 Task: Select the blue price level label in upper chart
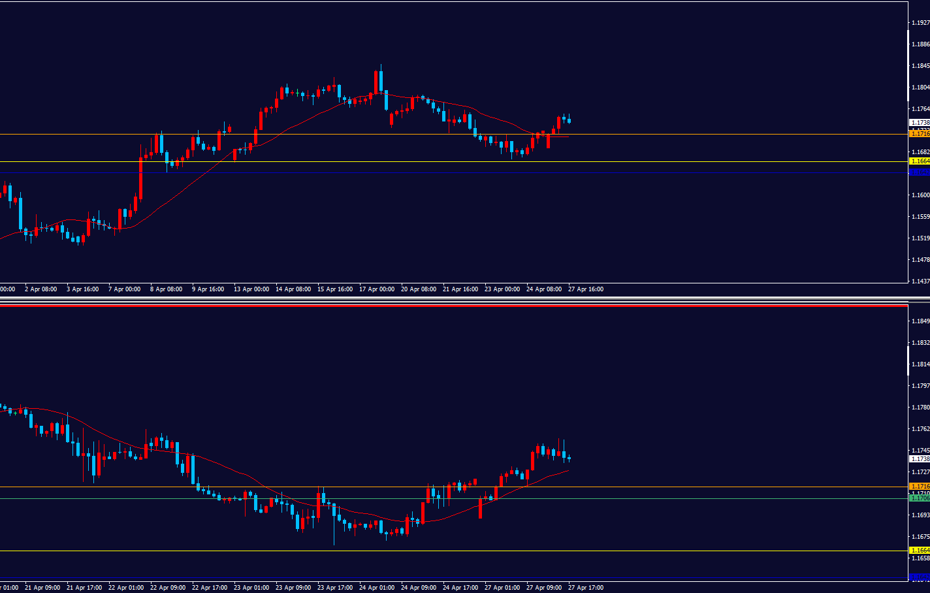coord(920,172)
